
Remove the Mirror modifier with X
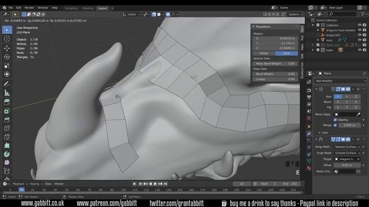point(358,89)
